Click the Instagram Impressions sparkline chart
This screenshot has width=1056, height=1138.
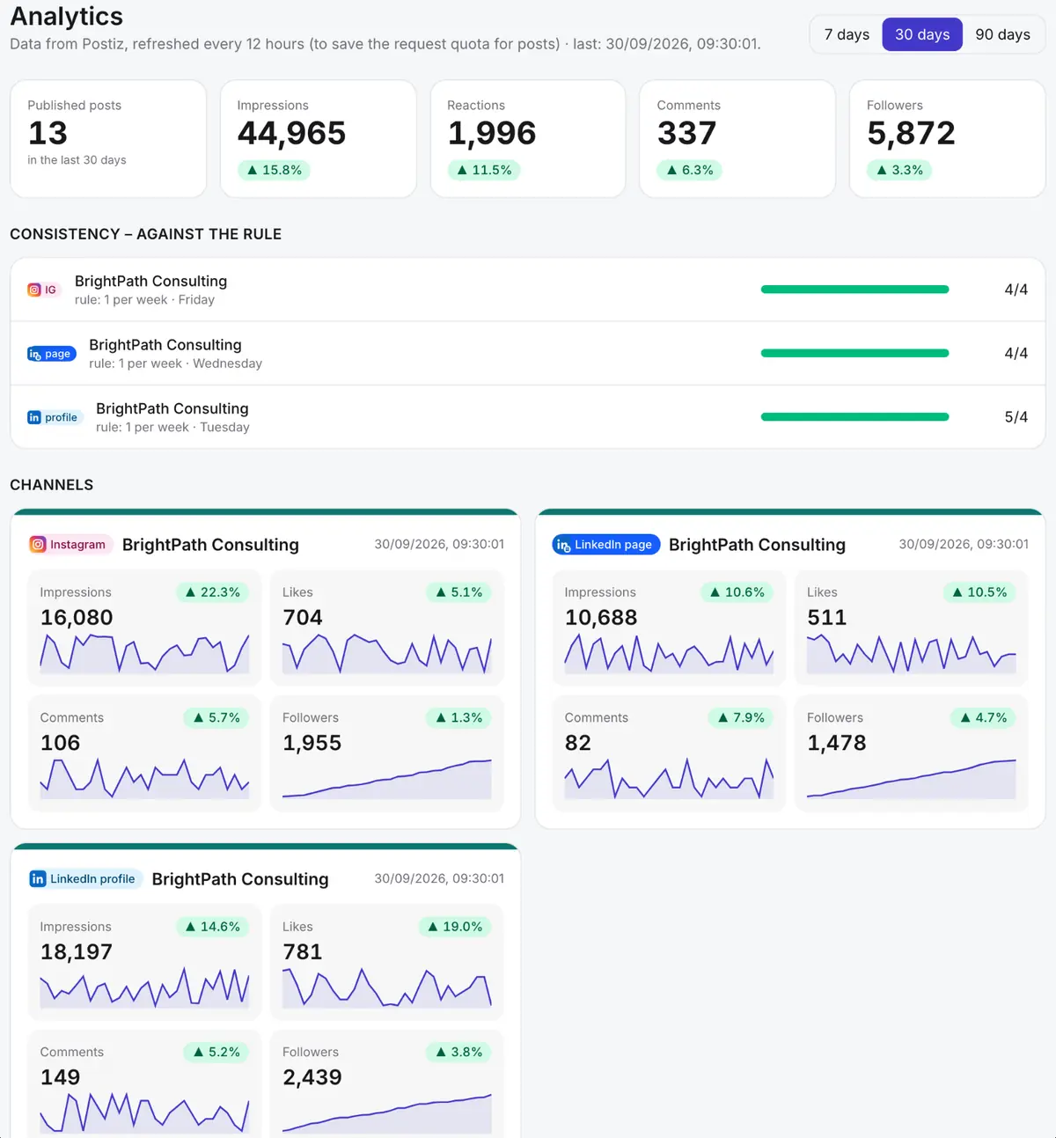[x=144, y=654]
